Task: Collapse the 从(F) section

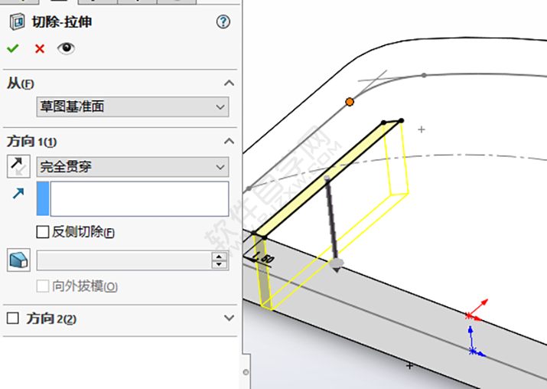Action: pyautogui.click(x=230, y=83)
